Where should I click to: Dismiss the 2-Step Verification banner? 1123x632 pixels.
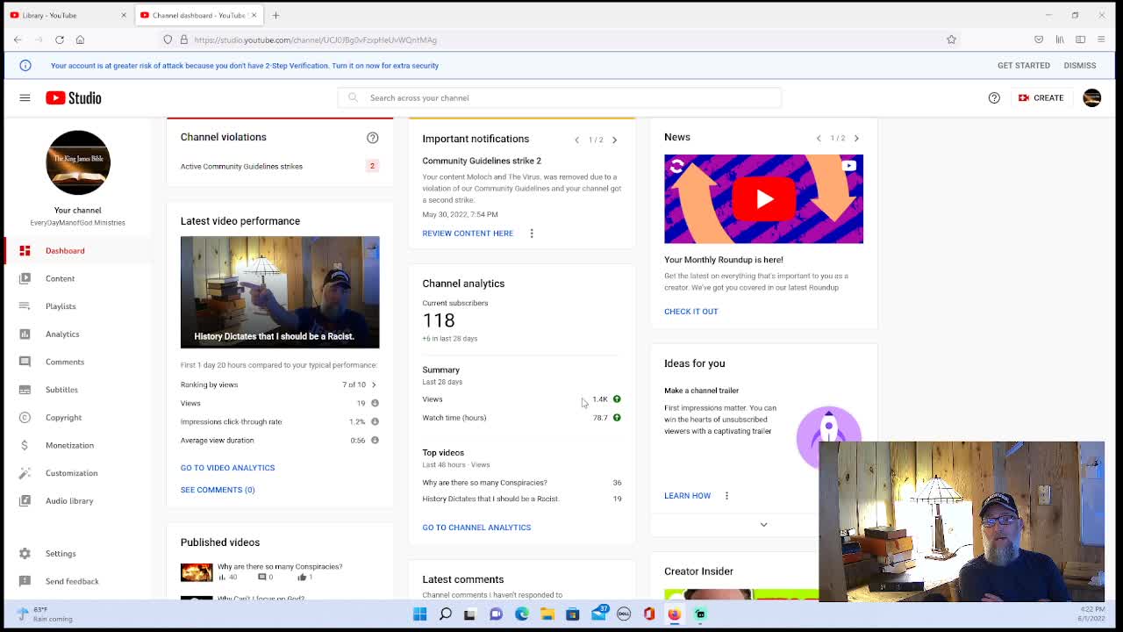1079,65
